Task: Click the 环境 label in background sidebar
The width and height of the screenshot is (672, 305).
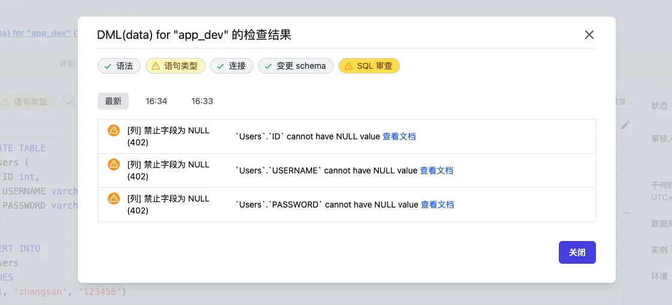Action: 659,276
